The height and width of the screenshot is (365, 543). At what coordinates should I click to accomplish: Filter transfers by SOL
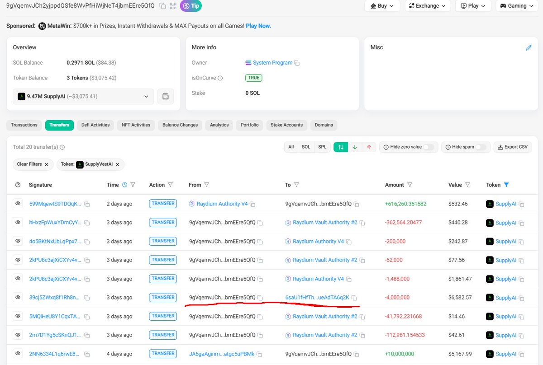pos(306,147)
